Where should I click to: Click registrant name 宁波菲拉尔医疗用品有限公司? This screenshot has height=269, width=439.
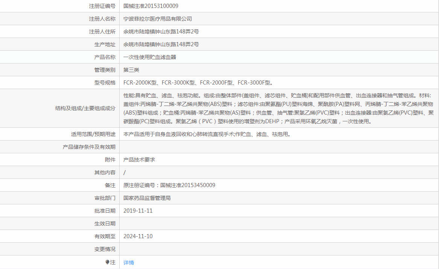pyautogui.click(x=158, y=19)
